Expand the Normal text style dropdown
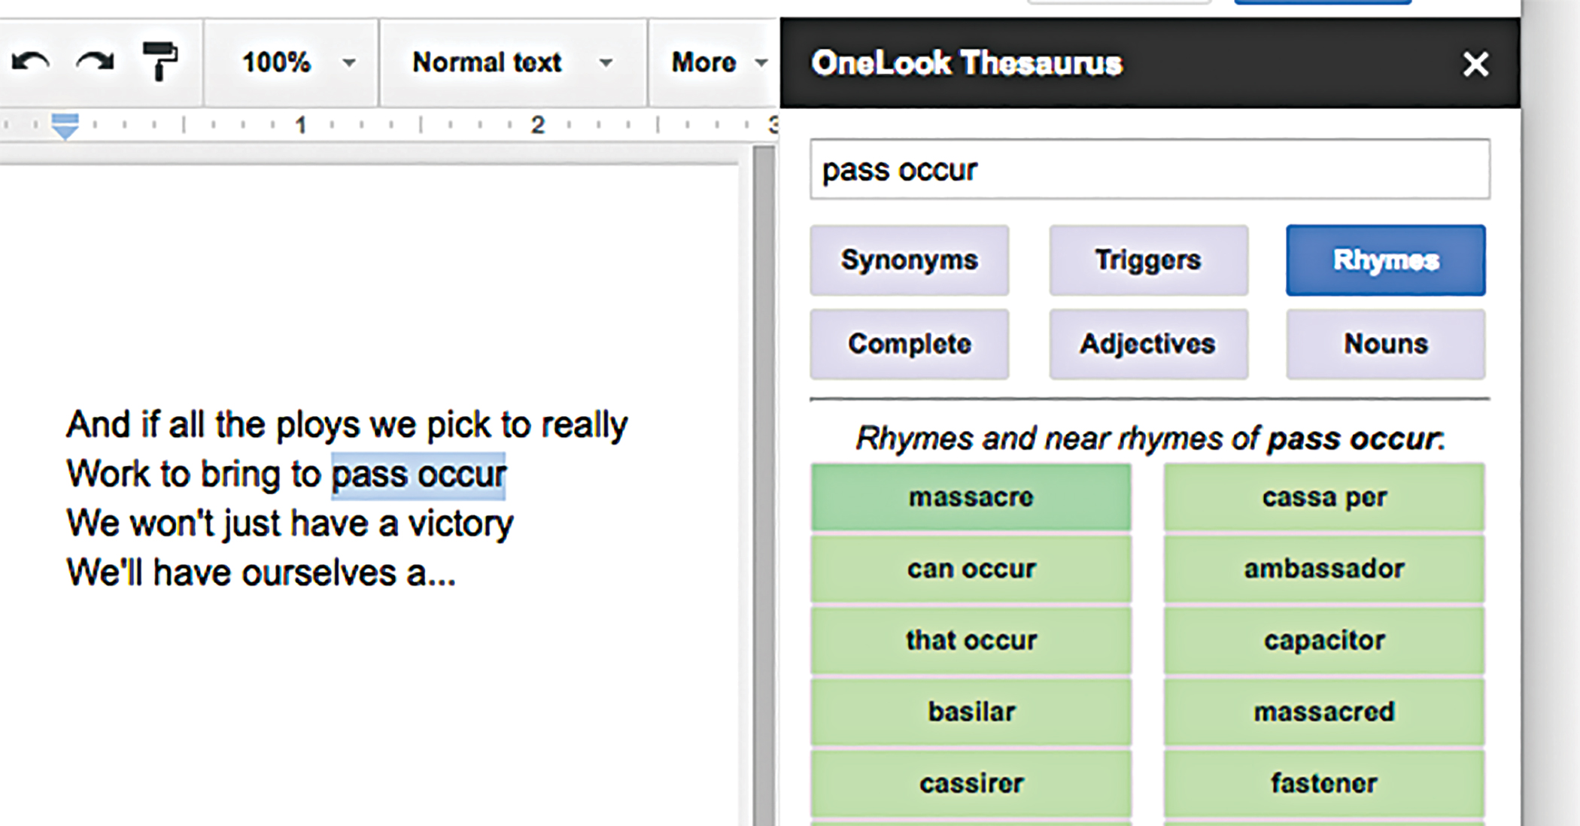Image resolution: width=1580 pixels, height=826 pixels. (512, 62)
